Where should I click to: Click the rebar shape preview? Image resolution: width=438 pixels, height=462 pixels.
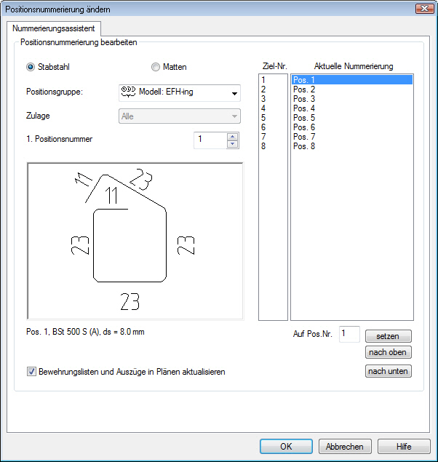point(135,241)
